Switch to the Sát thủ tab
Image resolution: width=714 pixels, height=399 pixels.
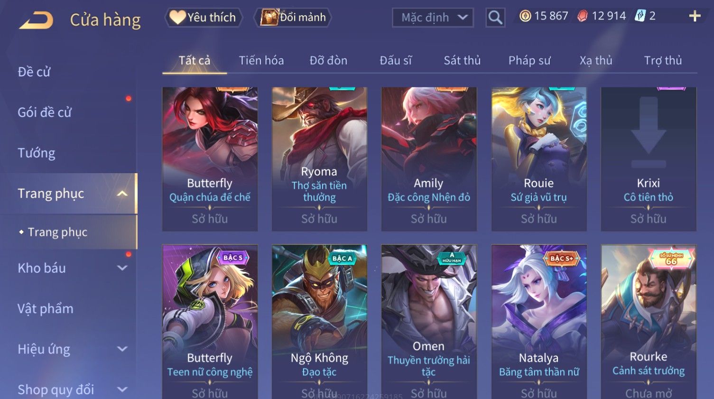(462, 60)
